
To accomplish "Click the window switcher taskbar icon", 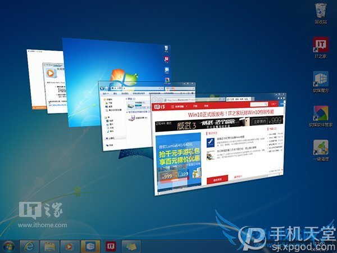I will (x=131, y=247).
